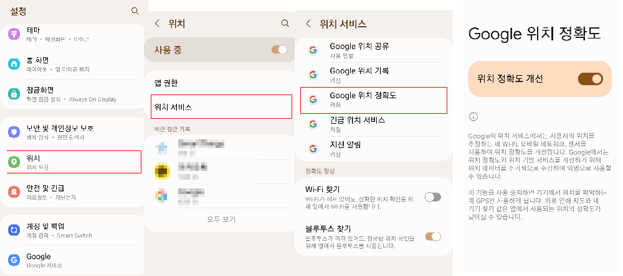This screenshot has width=623, height=276.
Task: Open 긴급 위치 서비스
Action: click(373, 124)
